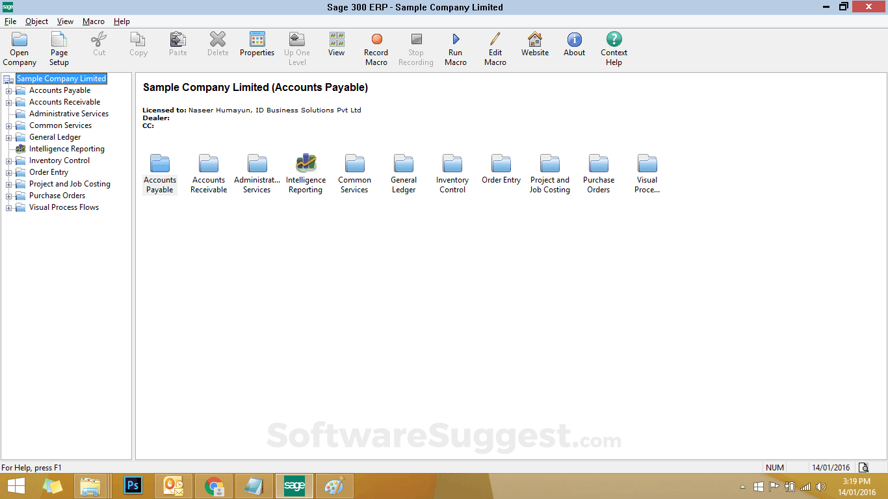Expand General Ledger node in tree
Viewport: 888px width, 499px height.
click(x=9, y=137)
